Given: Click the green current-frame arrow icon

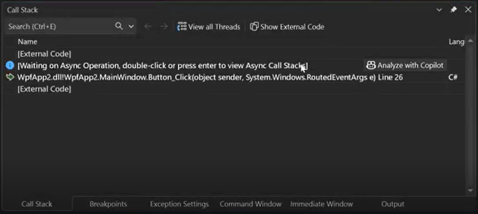Looking at the screenshot, I should click(10, 77).
